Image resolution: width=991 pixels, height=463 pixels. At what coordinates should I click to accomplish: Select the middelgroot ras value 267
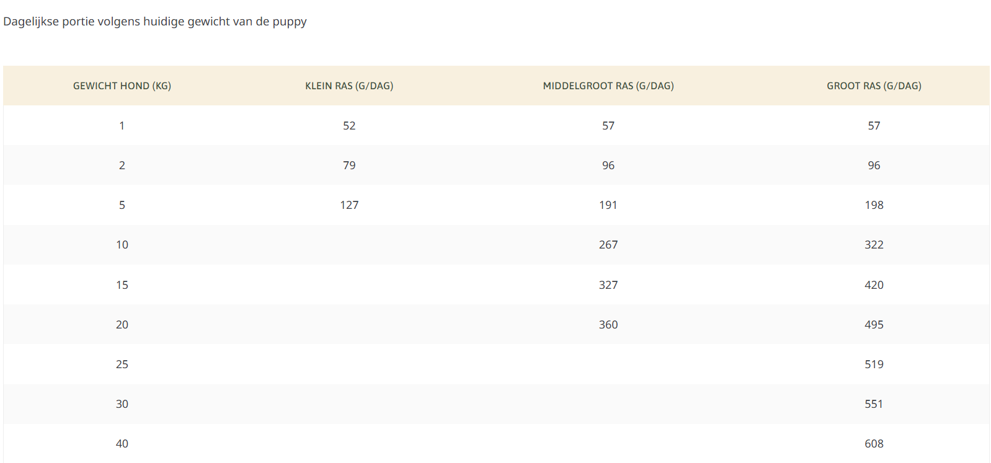[x=608, y=245]
